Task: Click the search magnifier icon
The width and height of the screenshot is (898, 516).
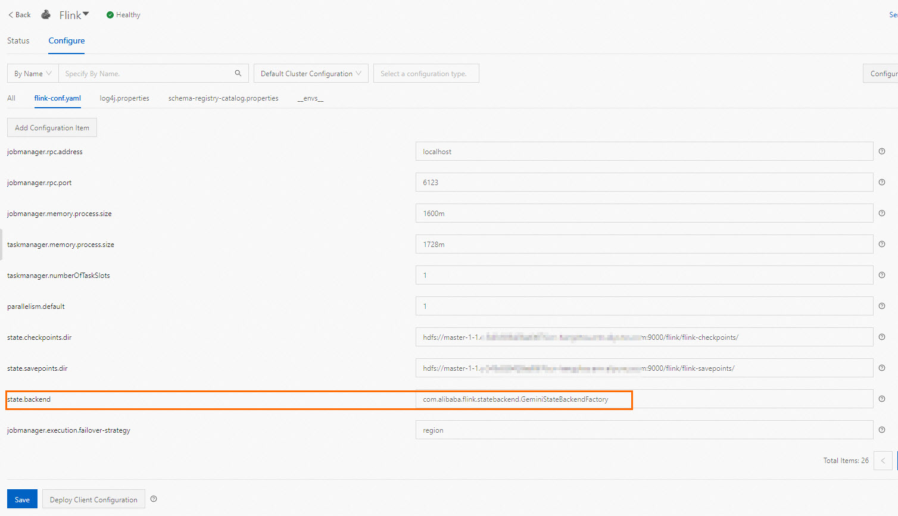Action: [x=238, y=73]
